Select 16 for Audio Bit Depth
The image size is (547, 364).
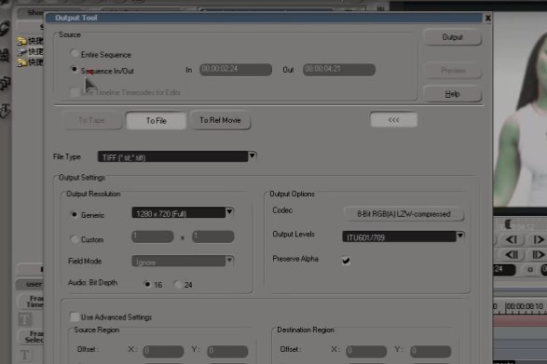[x=147, y=285]
